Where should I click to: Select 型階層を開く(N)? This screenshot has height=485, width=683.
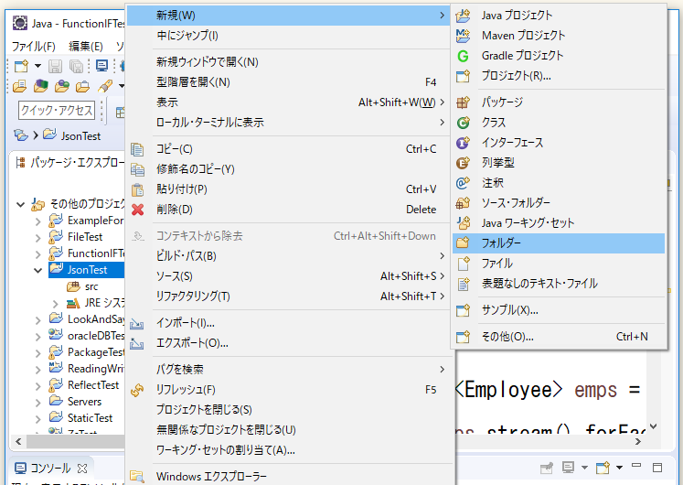coord(288,82)
